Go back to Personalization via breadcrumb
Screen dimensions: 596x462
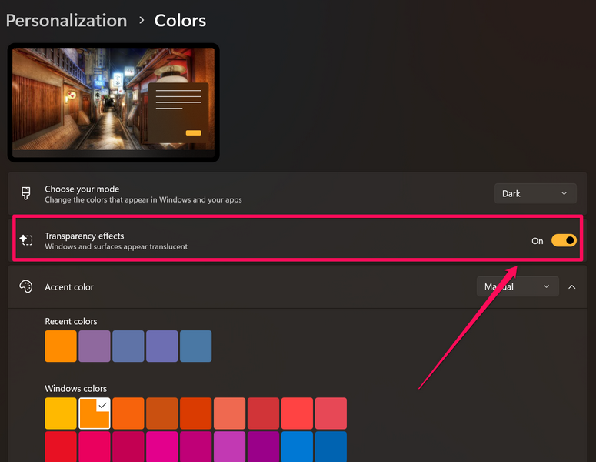[66, 21]
